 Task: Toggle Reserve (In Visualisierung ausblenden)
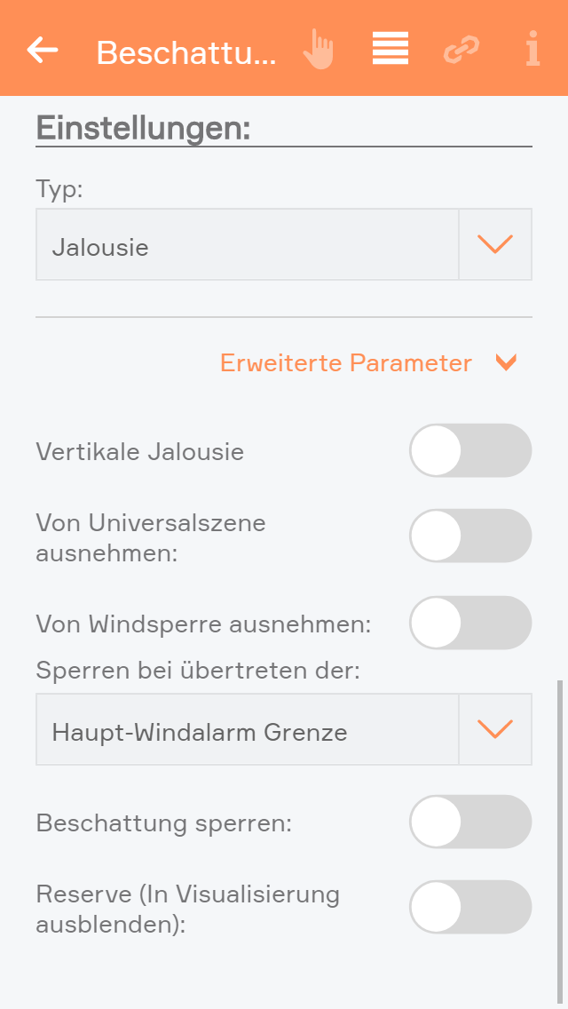pos(469,907)
